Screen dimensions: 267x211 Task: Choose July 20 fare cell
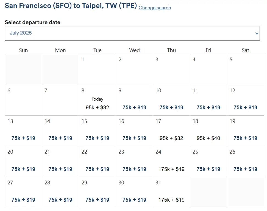(23, 162)
